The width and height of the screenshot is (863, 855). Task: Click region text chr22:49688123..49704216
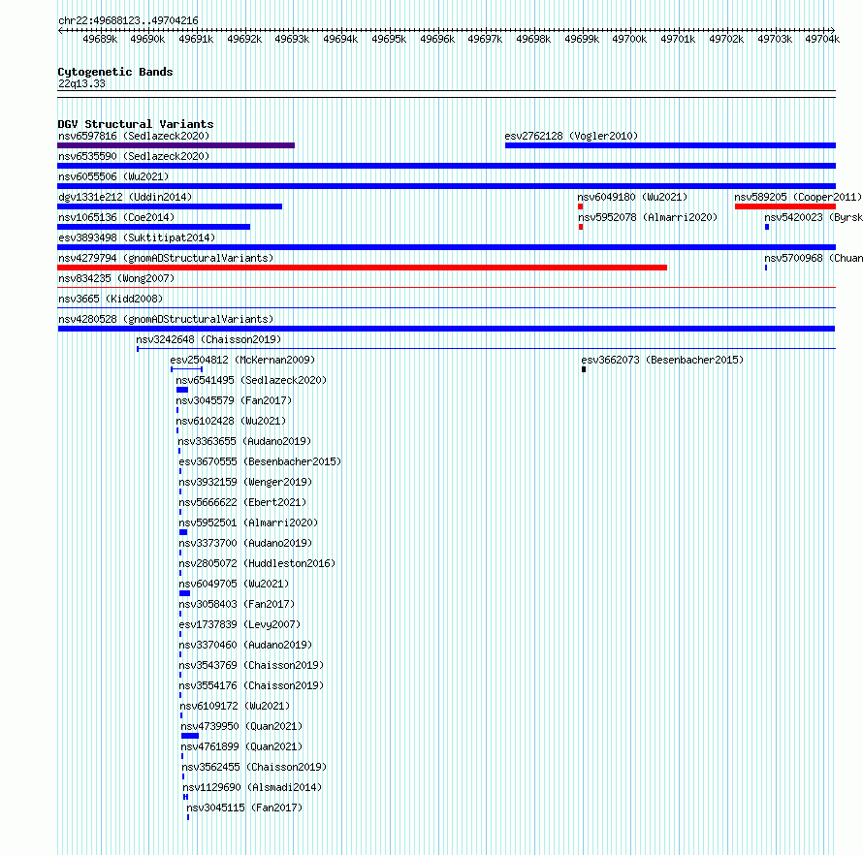coord(128,21)
